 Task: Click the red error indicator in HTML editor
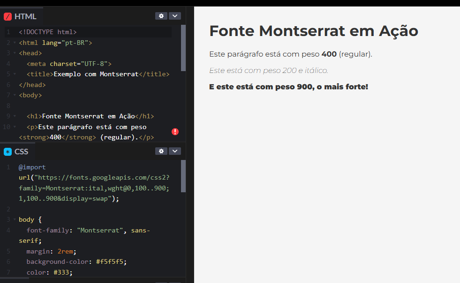[x=175, y=132]
